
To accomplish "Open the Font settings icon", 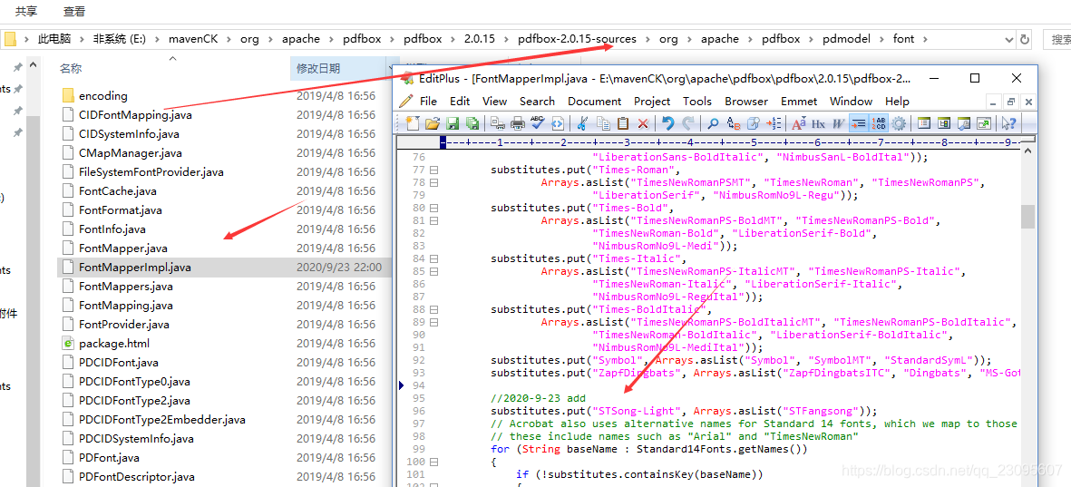I will [798, 123].
